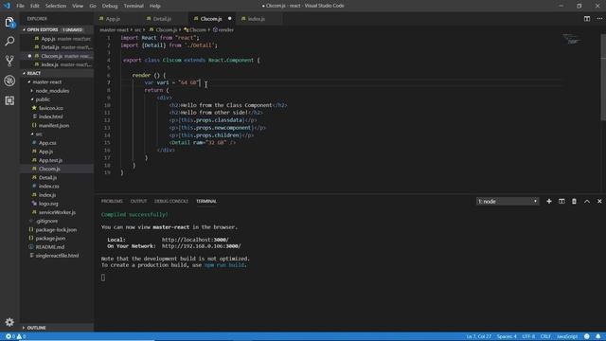Click the VS Code logo icon

click(7, 6)
